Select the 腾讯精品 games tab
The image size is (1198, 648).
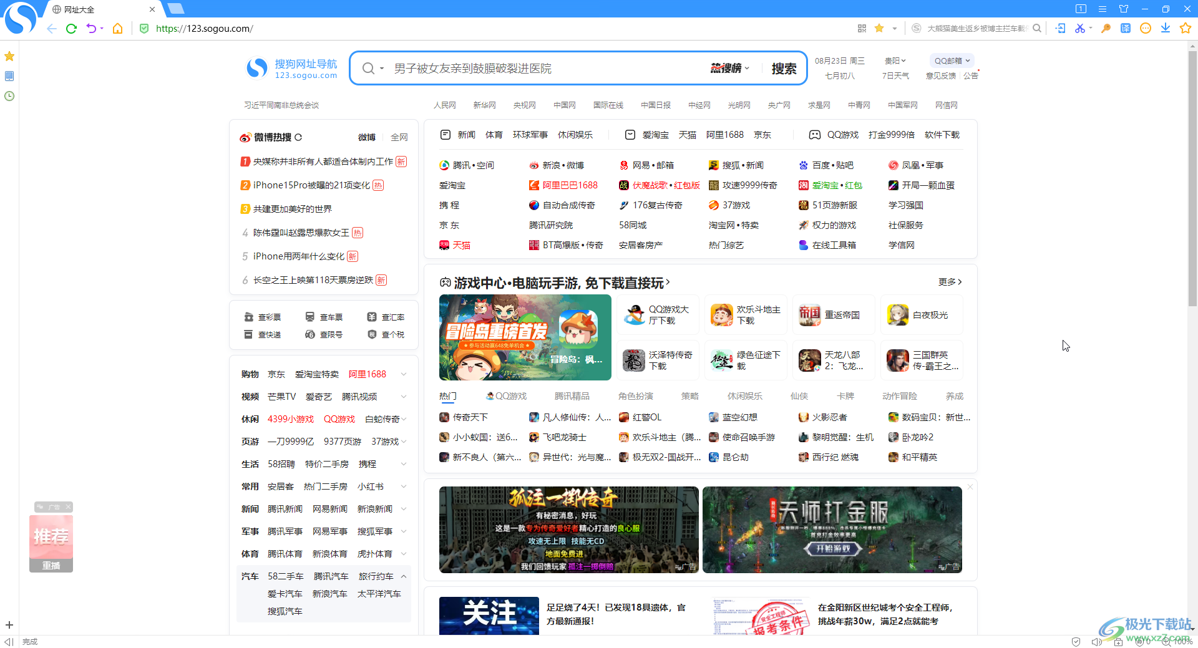[x=572, y=396]
